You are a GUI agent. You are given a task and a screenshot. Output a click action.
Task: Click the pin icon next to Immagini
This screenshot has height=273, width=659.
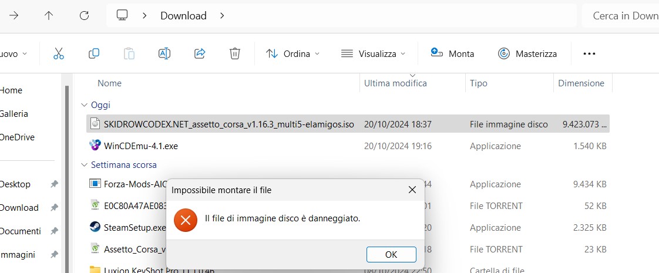point(54,255)
